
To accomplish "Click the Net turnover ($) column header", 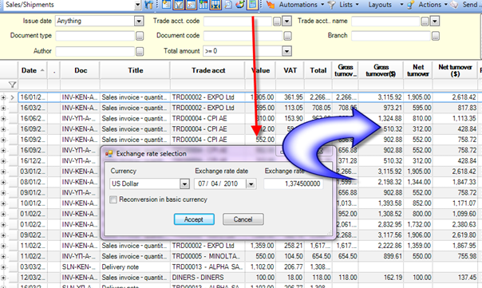I will click(x=455, y=70).
